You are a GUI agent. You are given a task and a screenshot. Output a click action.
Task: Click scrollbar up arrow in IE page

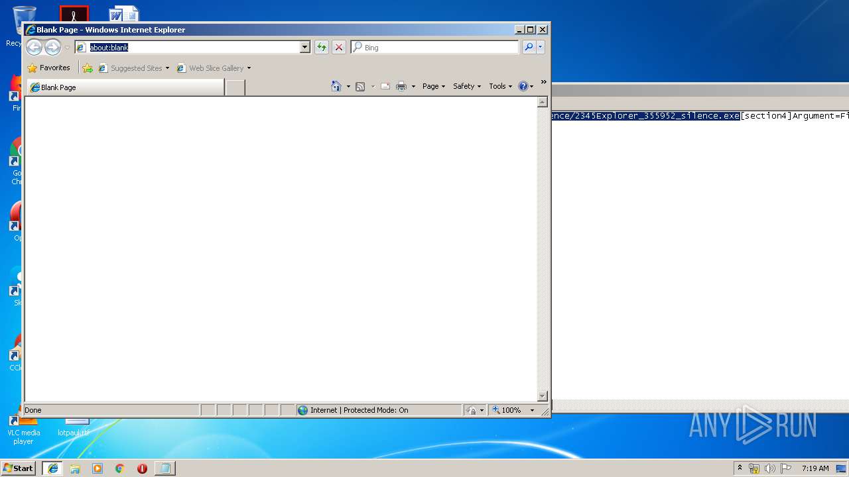click(542, 102)
